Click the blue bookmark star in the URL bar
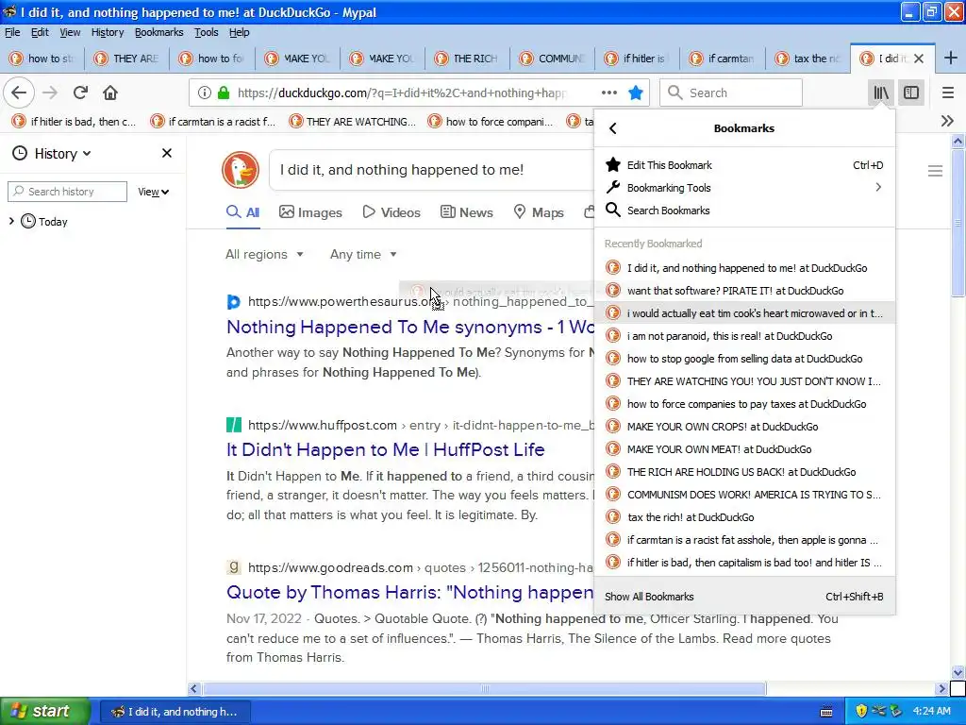Screen dimensions: 966x725 [x=636, y=93]
